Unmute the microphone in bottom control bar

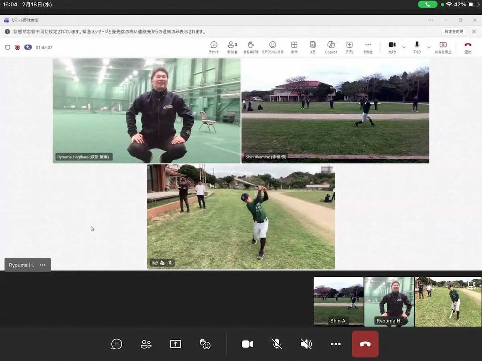click(x=276, y=344)
